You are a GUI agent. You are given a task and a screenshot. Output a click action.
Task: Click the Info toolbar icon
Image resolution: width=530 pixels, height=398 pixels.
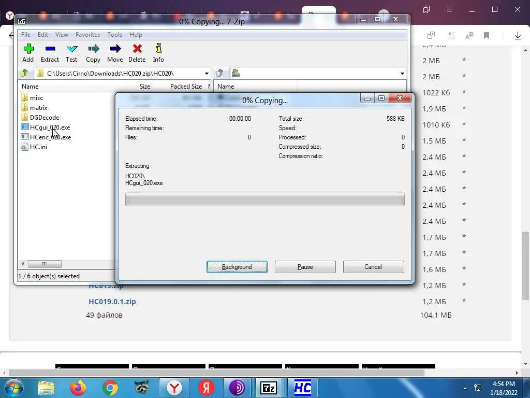point(158,53)
